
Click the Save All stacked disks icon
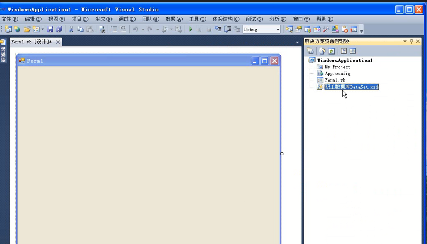coord(59,30)
